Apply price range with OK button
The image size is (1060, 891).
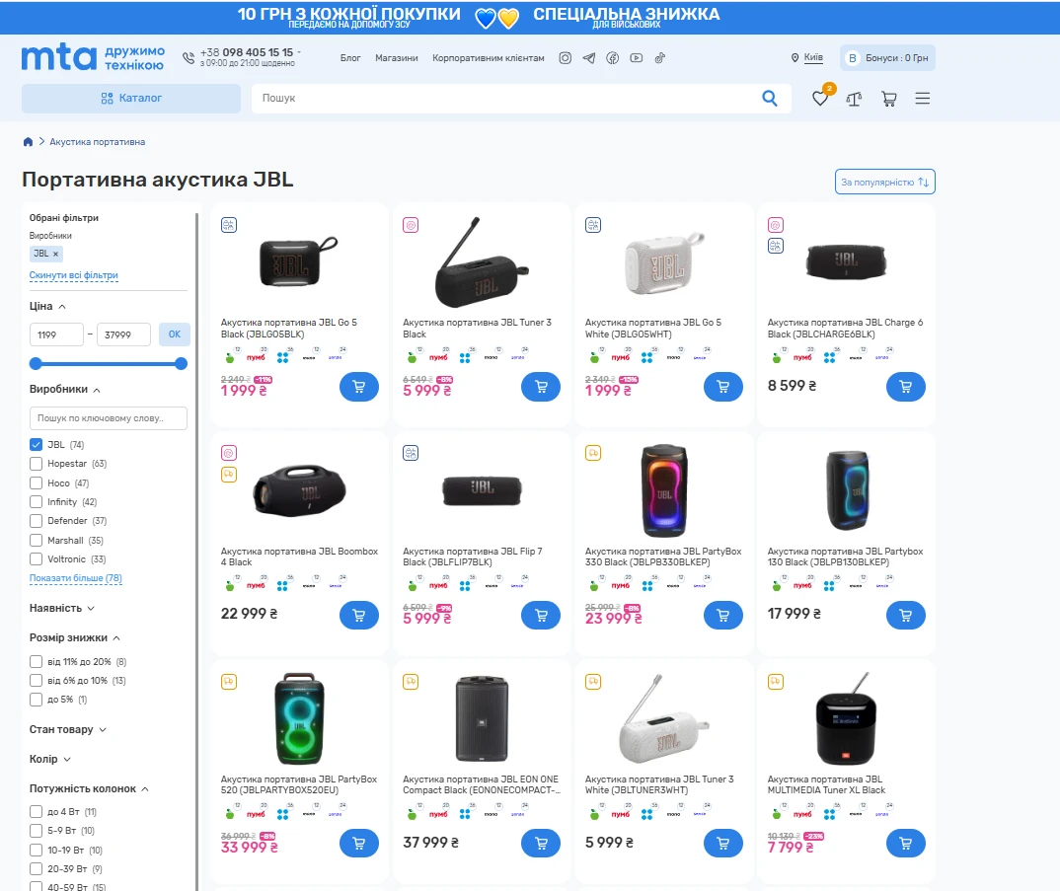175,334
